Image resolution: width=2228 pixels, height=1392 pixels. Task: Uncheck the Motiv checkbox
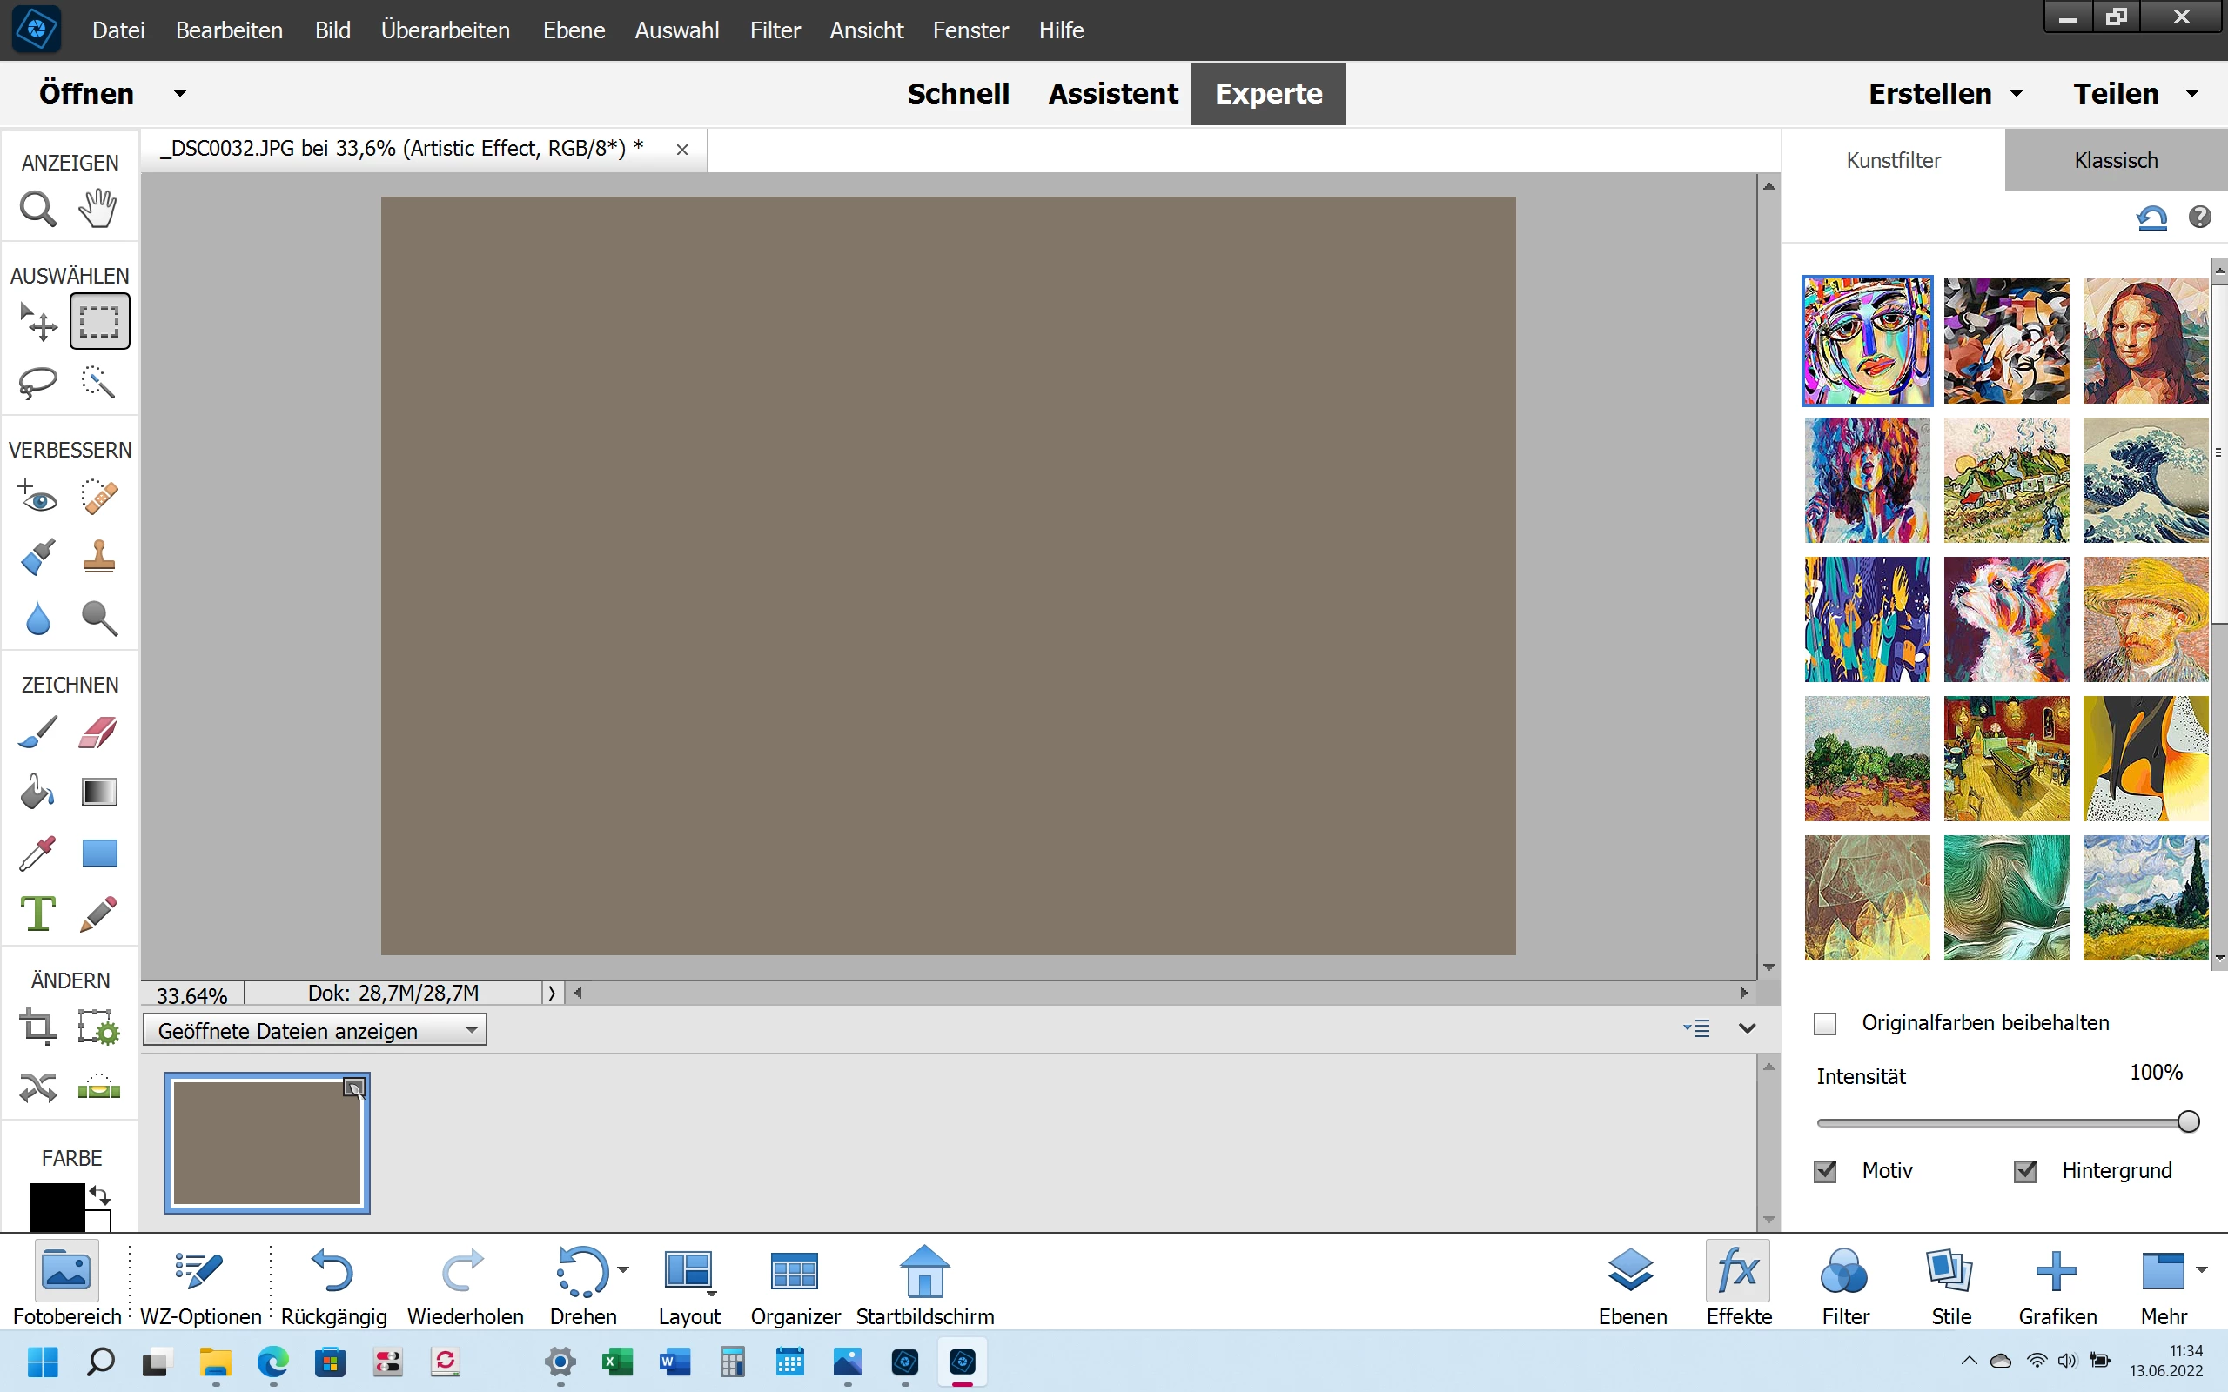tap(1825, 1171)
